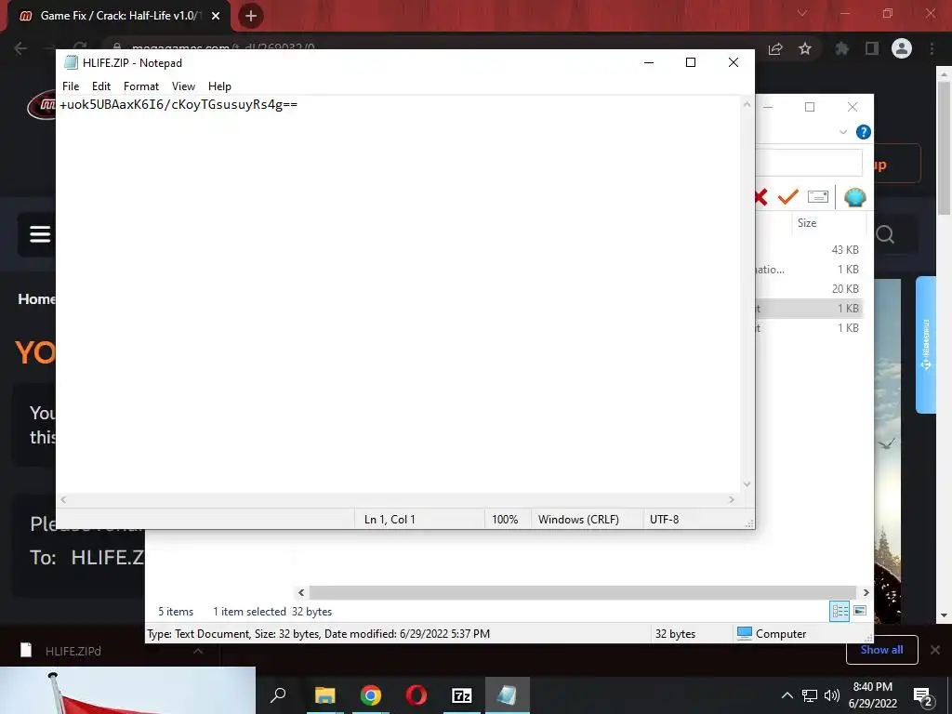Click Notepad vertical scrollbar down arrow

coord(747,483)
